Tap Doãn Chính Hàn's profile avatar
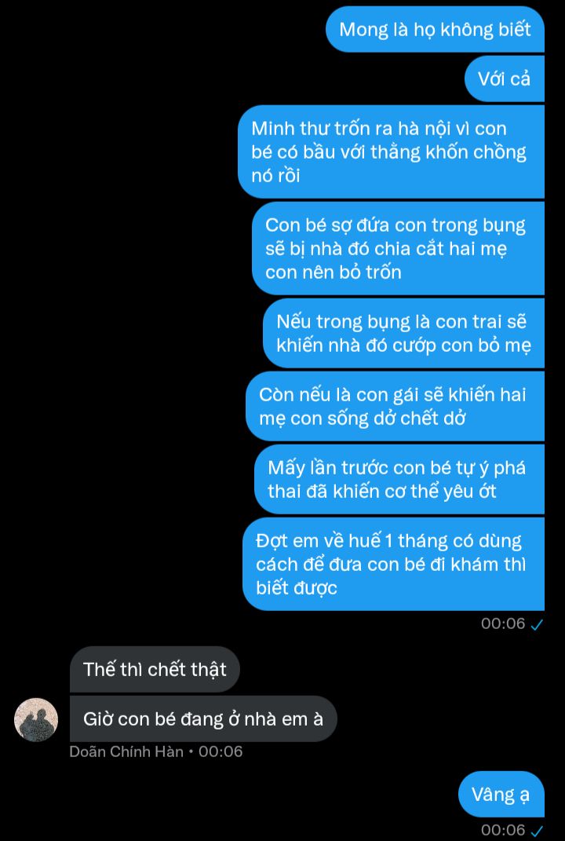Viewport: 565px width, 841px height. 36,720
